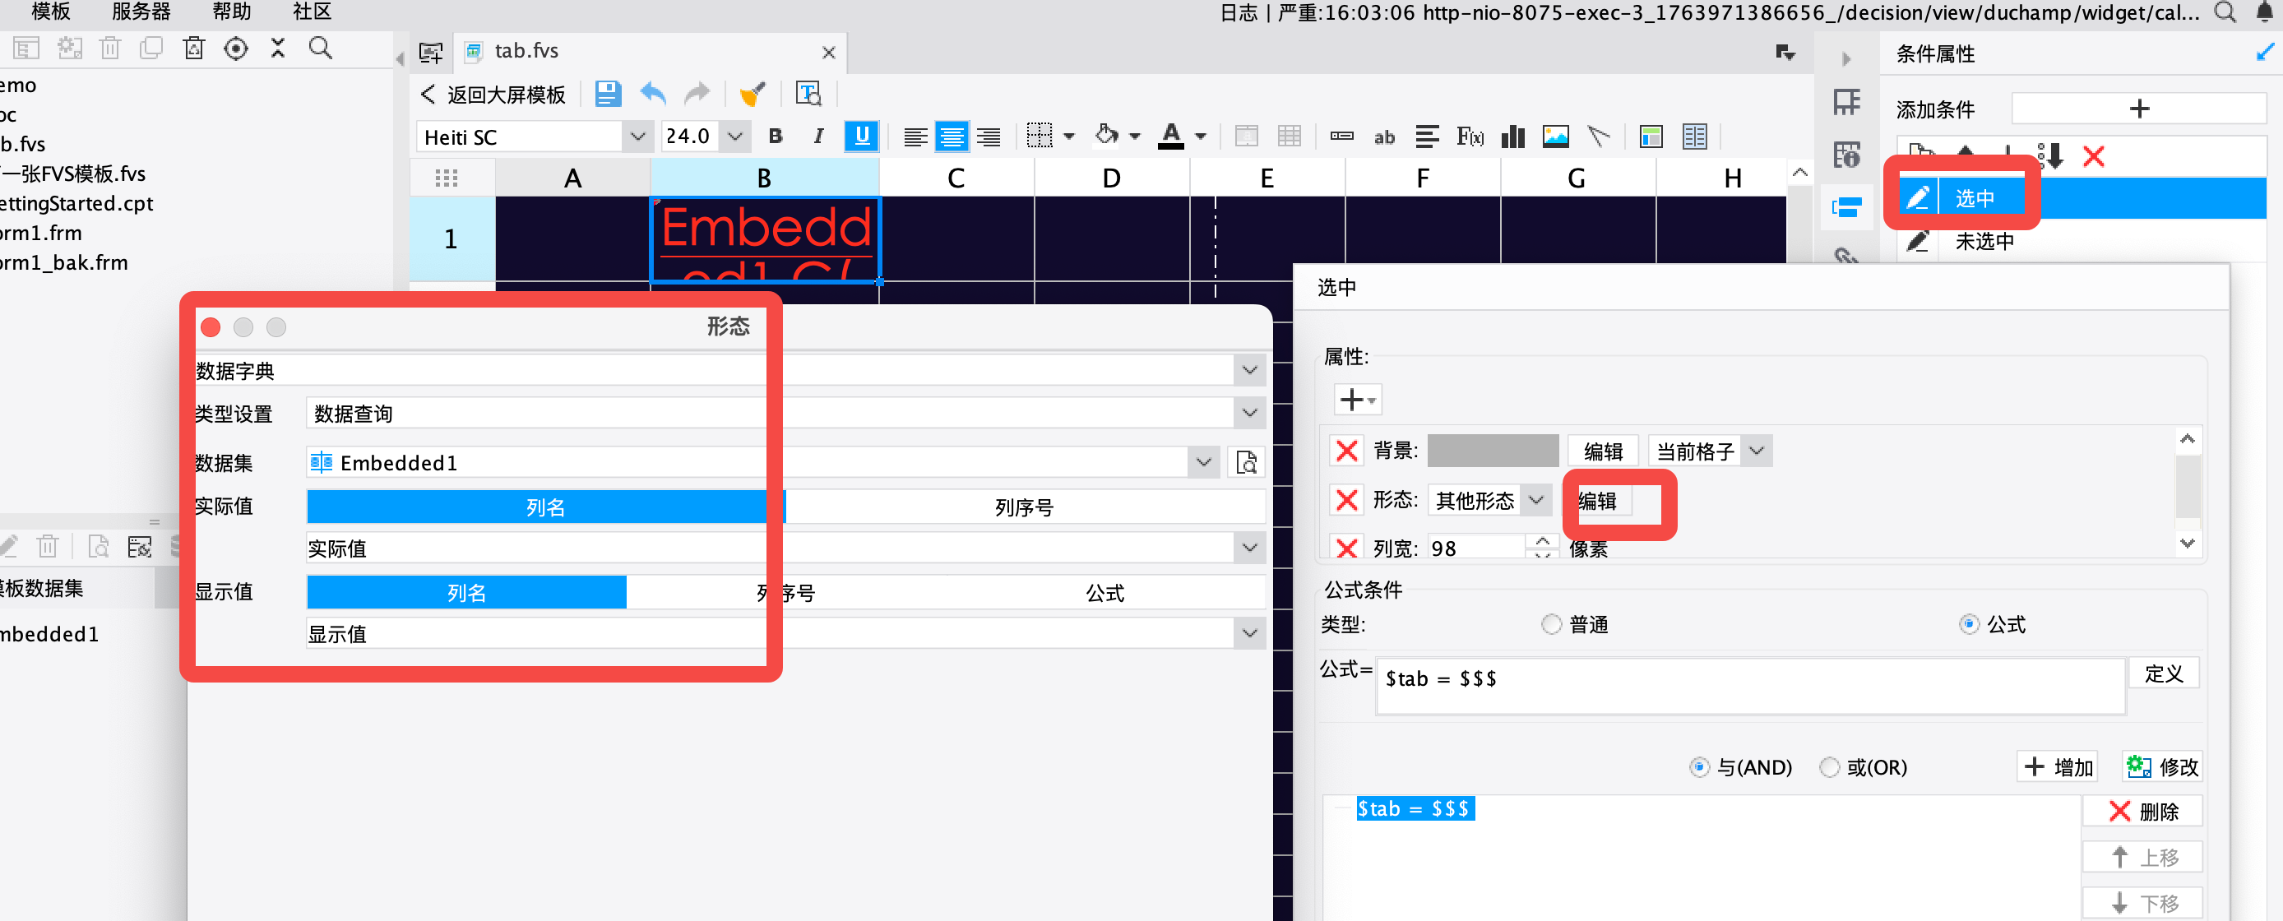Insert chart via bar chart icon
The image size is (2283, 921).
1513,137
